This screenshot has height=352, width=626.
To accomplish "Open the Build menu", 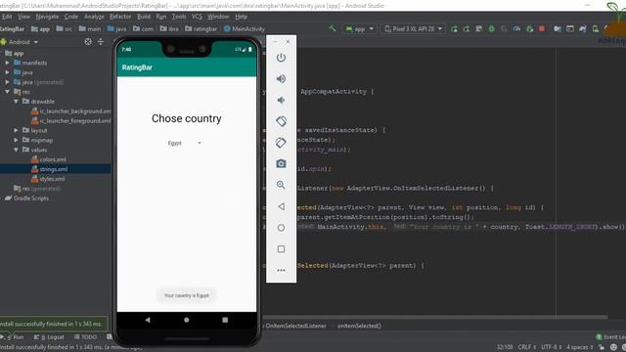I will 144,17.
